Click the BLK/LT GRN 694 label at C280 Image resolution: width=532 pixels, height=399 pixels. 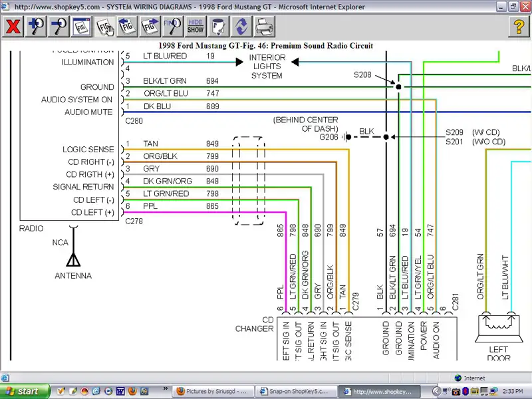pyautogui.click(x=181, y=80)
